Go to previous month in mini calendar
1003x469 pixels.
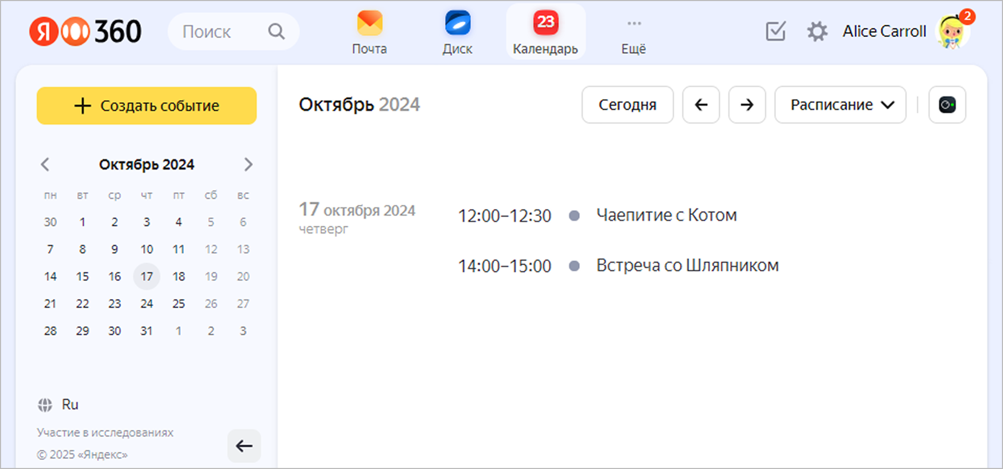pyautogui.click(x=45, y=165)
